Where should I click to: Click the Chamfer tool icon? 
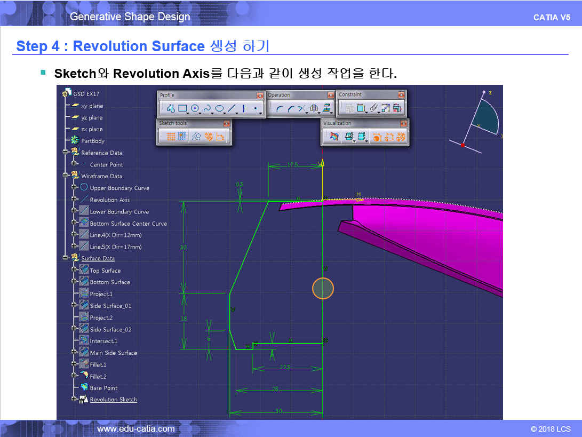point(291,109)
